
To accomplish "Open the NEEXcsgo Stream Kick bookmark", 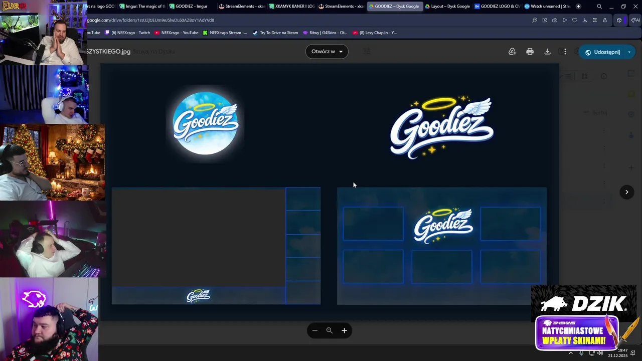I will pyautogui.click(x=225, y=33).
